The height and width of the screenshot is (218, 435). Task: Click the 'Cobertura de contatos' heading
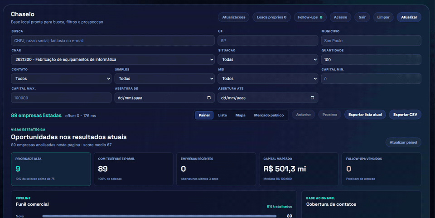(331, 204)
